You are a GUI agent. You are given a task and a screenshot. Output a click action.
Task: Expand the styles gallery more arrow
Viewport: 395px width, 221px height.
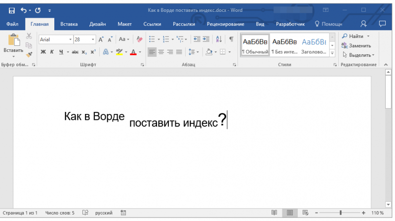[332, 53]
